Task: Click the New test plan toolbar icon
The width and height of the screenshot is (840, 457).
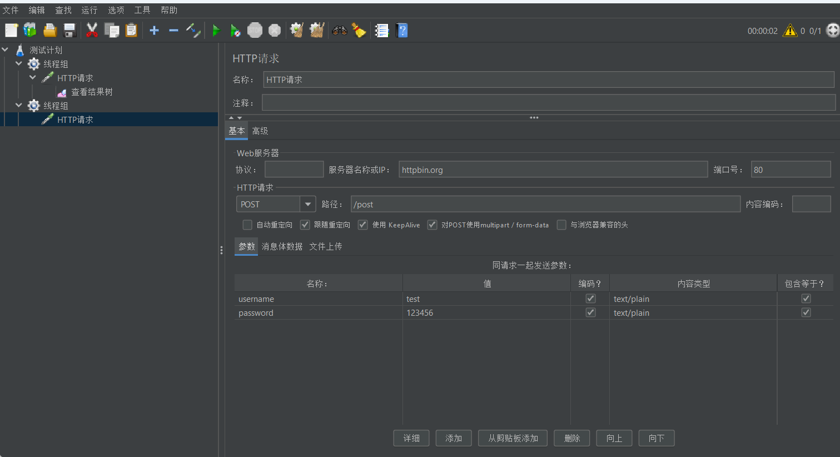Action: [x=11, y=30]
